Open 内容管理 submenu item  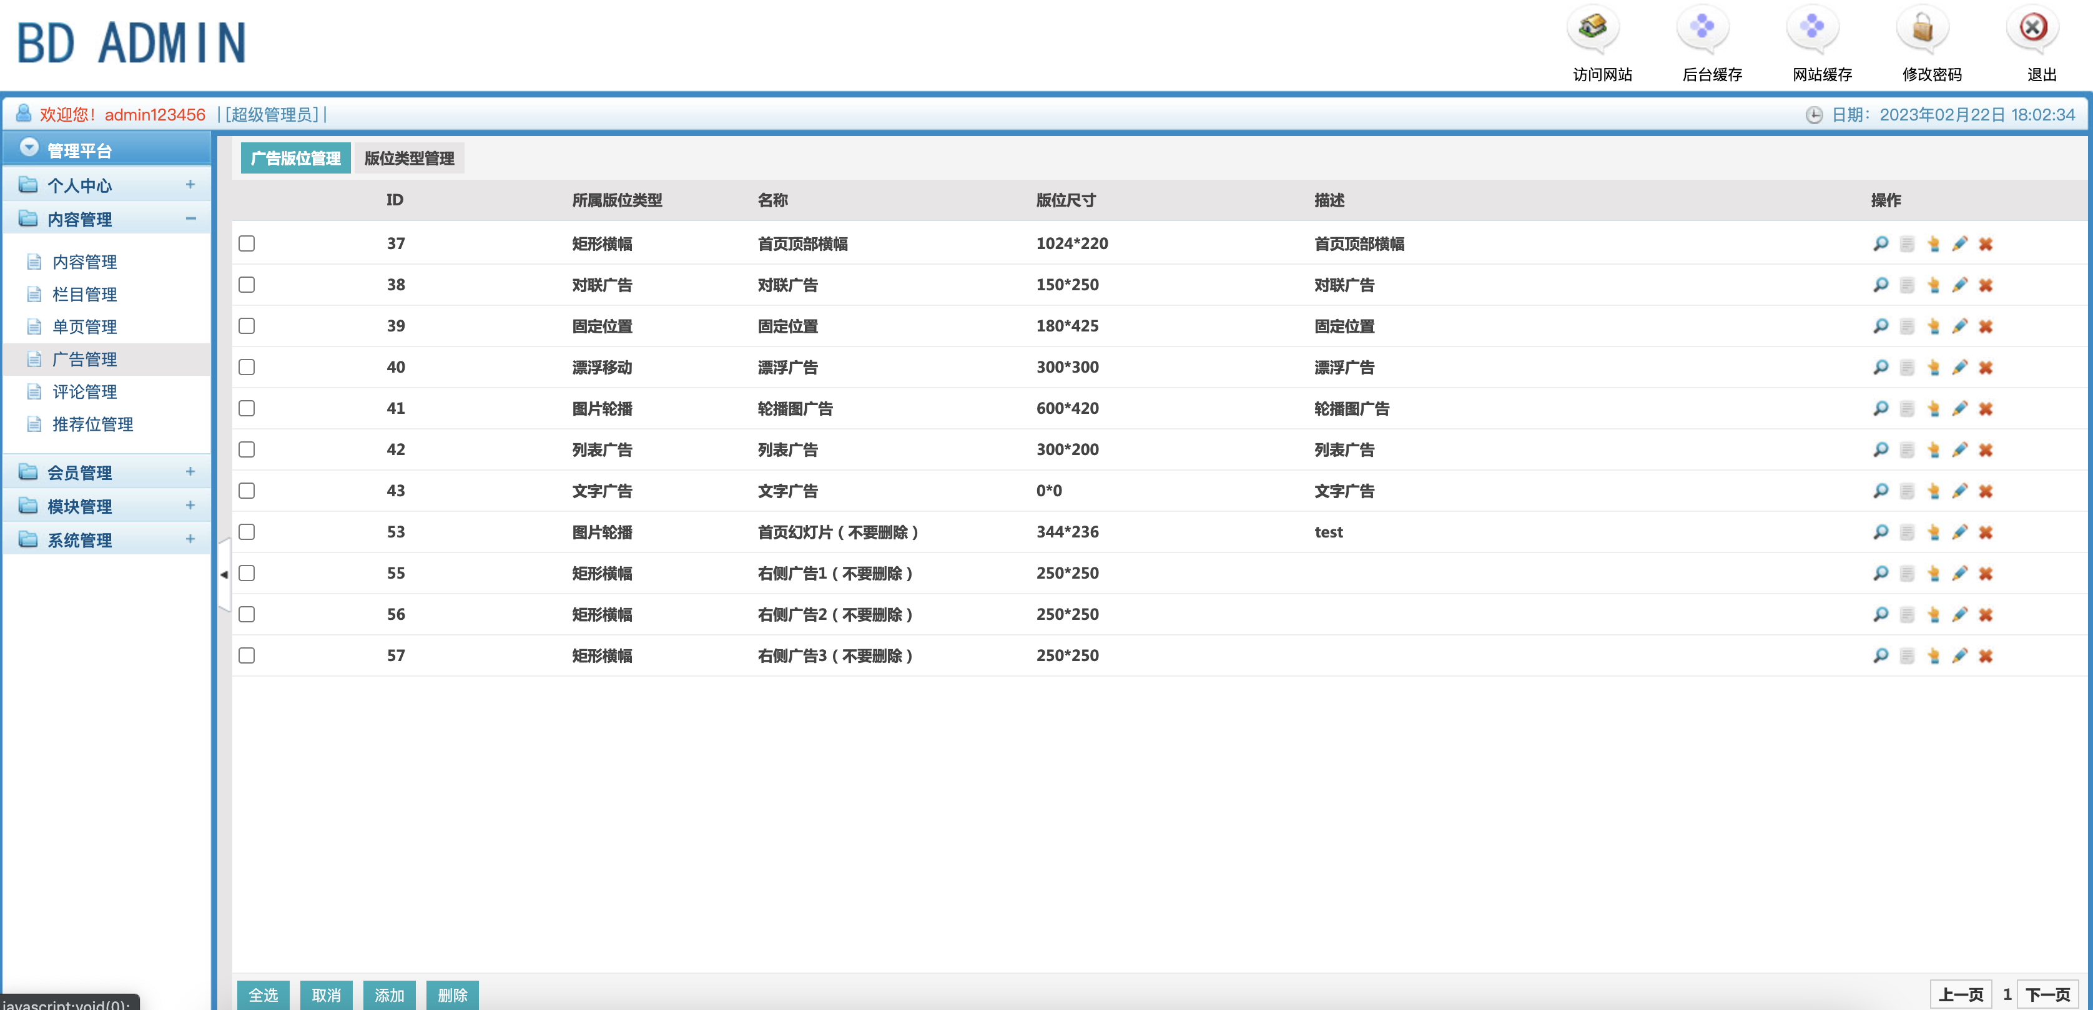(x=84, y=262)
